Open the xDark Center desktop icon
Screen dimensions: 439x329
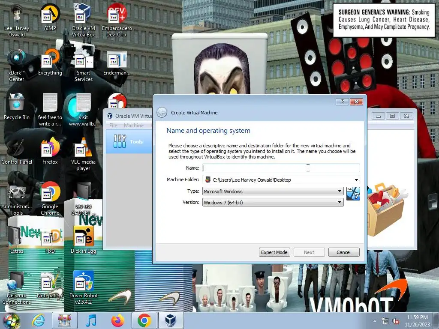[17, 66]
